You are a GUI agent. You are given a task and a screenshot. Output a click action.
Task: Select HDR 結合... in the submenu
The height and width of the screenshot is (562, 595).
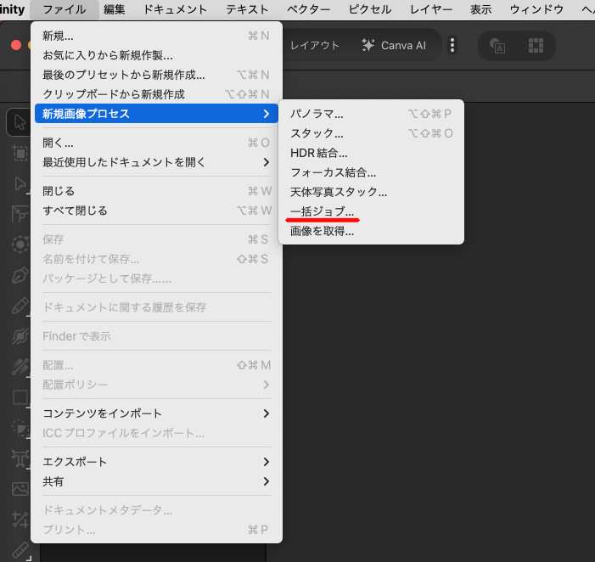click(x=371, y=153)
